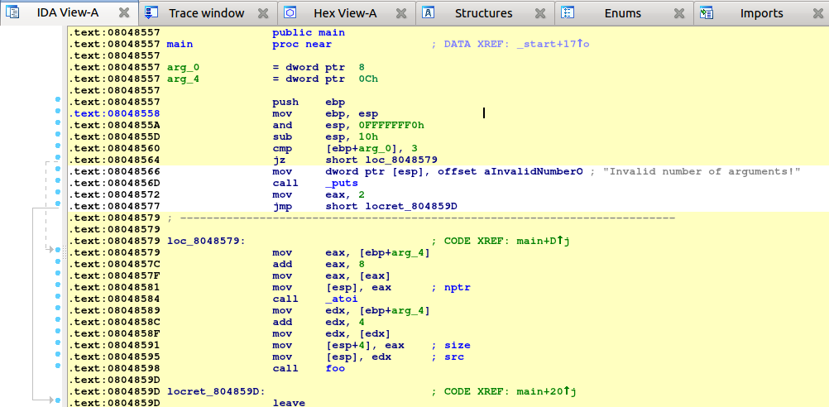Close the Structures tab
The image size is (829, 407).
539,13
